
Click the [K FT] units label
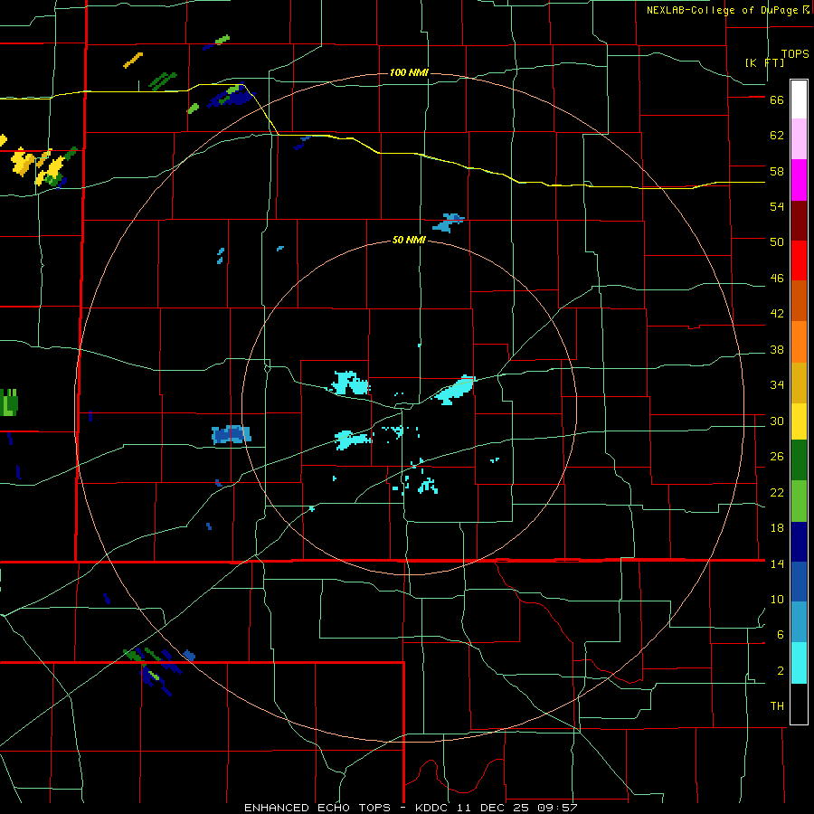[764, 62]
